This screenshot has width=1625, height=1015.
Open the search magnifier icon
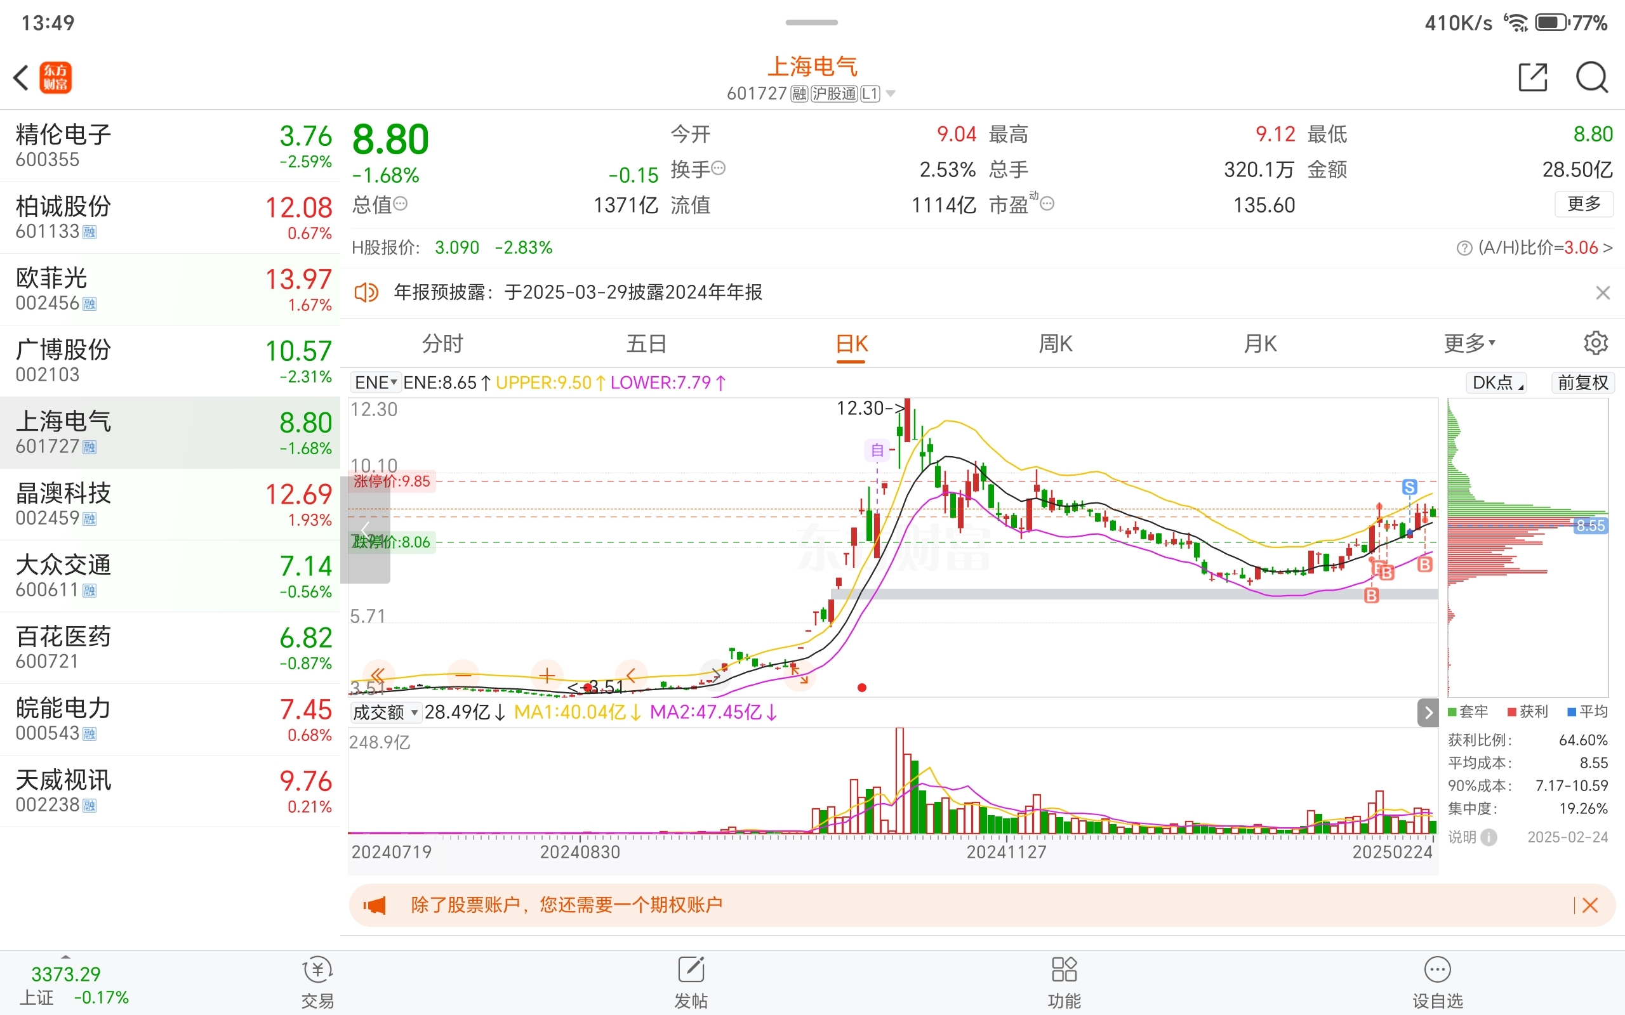coord(1591,78)
